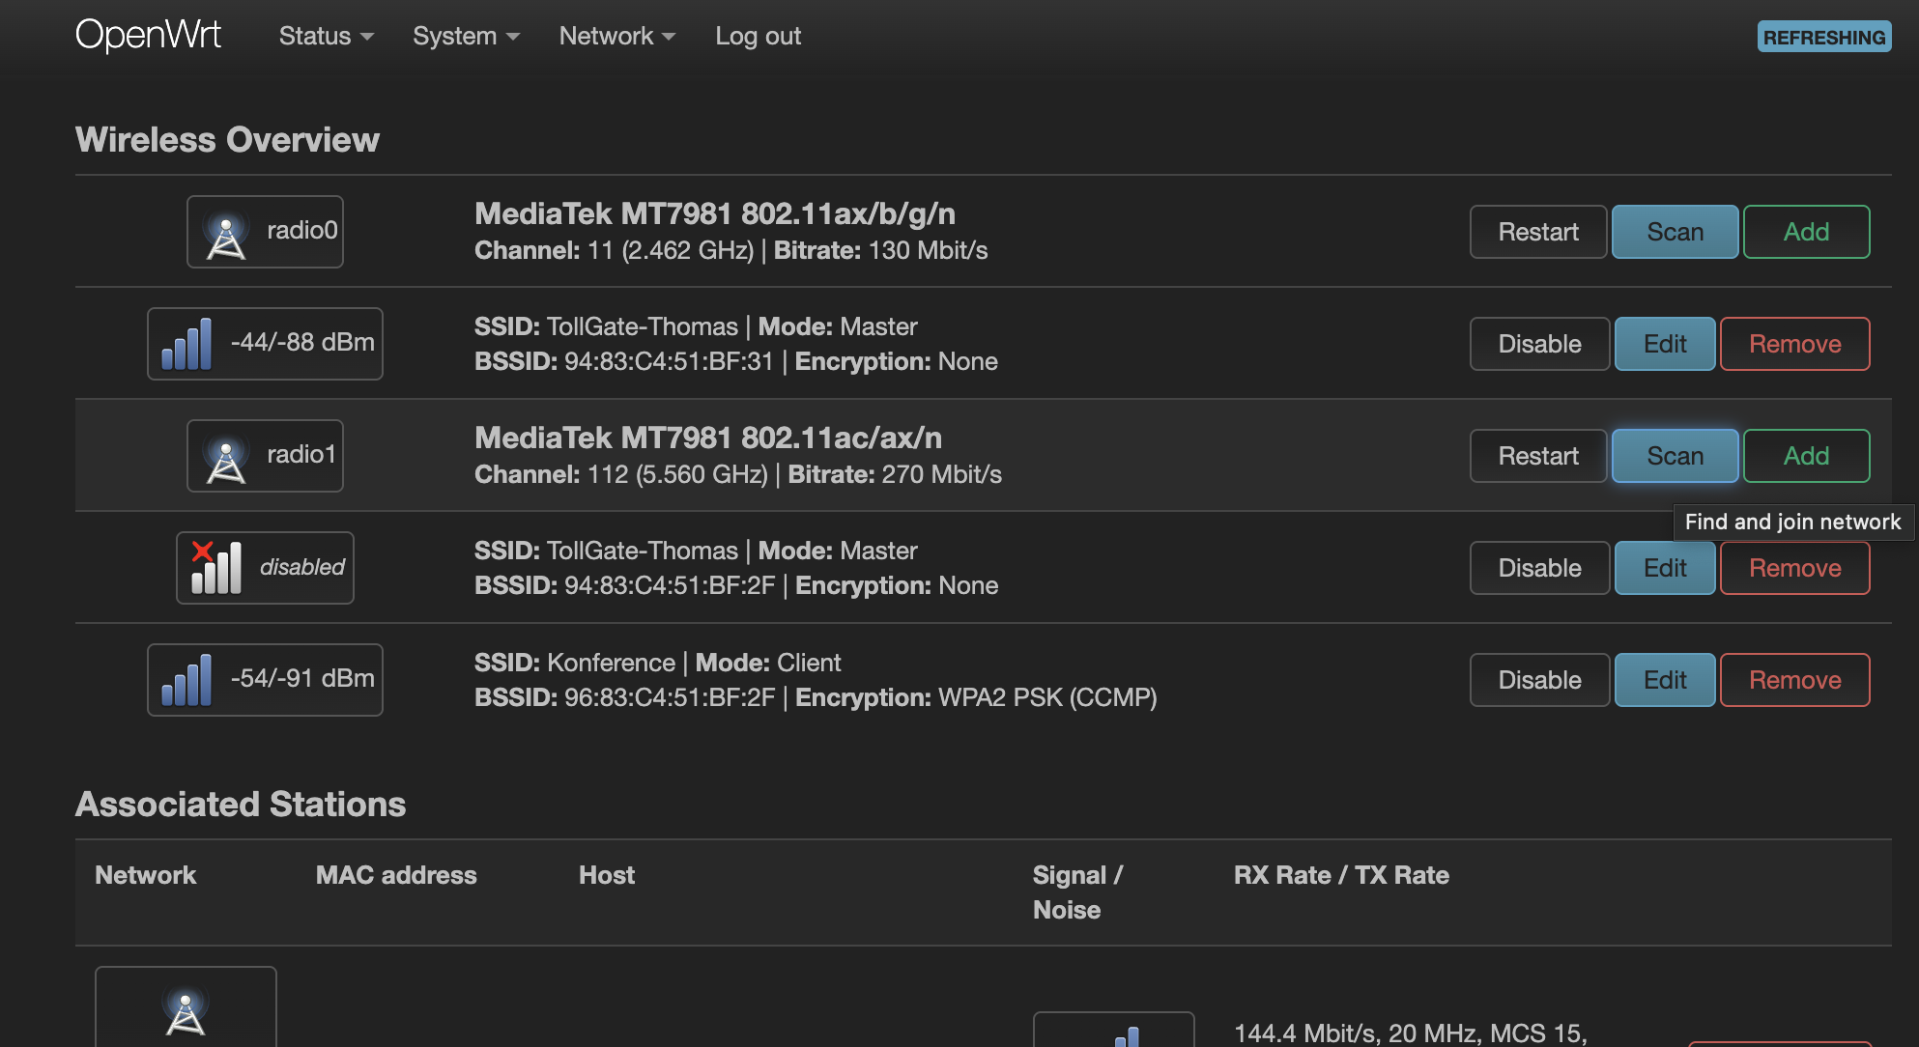The height and width of the screenshot is (1047, 1919).
Task: Scan for networks on radio1
Action: (x=1675, y=456)
